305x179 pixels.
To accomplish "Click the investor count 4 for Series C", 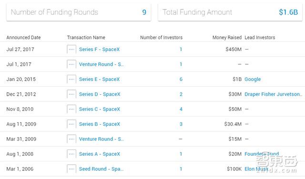I will point(181,109).
